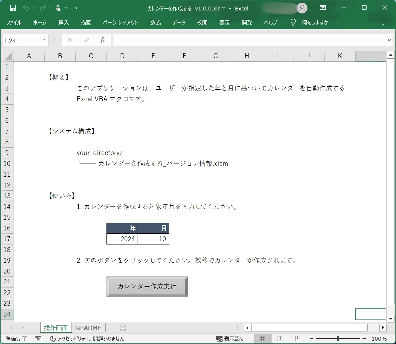Click the Save icon in quick access toolbar
The height and width of the screenshot is (344, 396).
click(x=13, y=8)
